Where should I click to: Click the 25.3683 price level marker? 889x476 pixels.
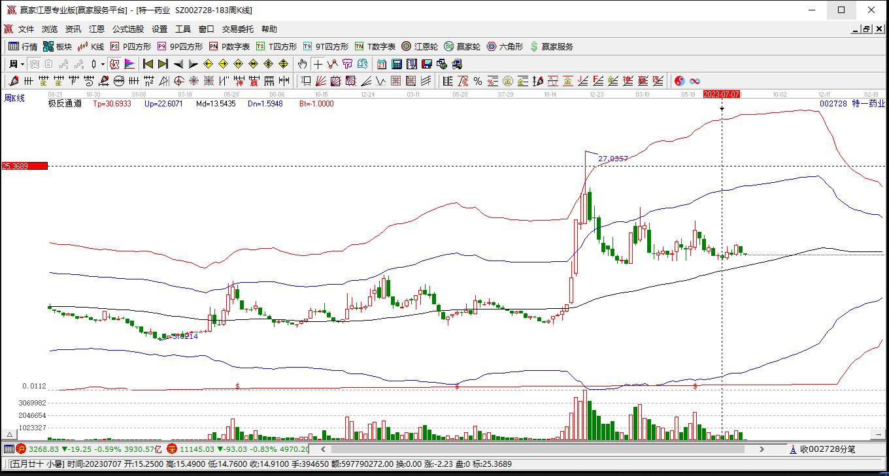click(x=25, y=166)
